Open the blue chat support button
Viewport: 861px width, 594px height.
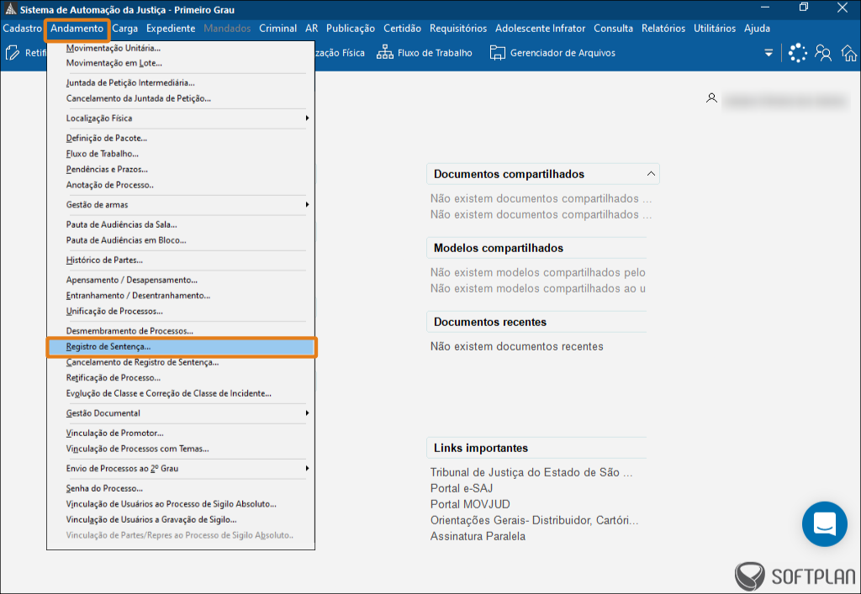coord(824,523)
